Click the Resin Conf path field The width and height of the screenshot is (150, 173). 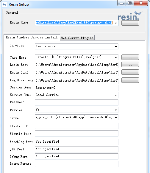(x=76, y=73)
